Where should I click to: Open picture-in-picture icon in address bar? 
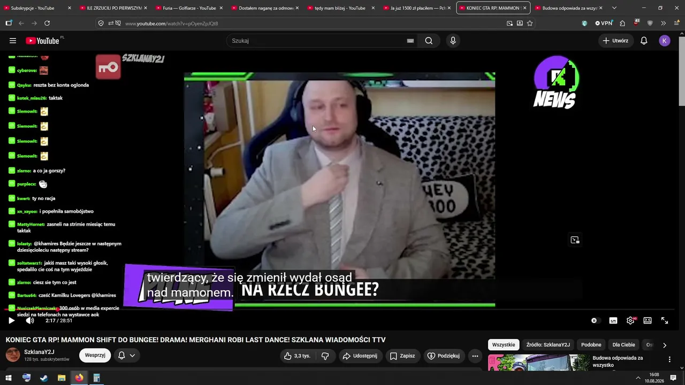pyautogui.click(x=509, y=23)
